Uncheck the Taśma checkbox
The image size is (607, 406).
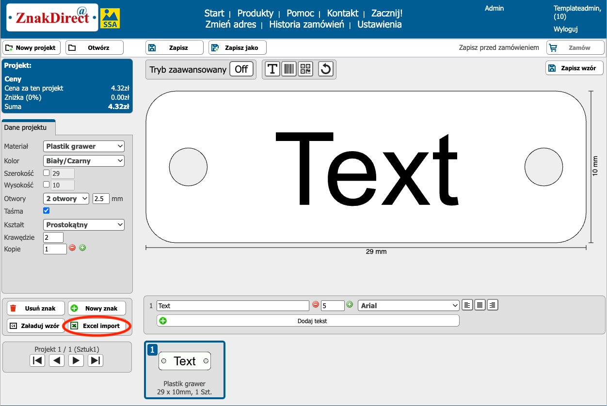(x=47, y=211)
